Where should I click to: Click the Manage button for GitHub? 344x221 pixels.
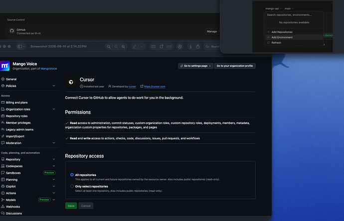[212, 31]
